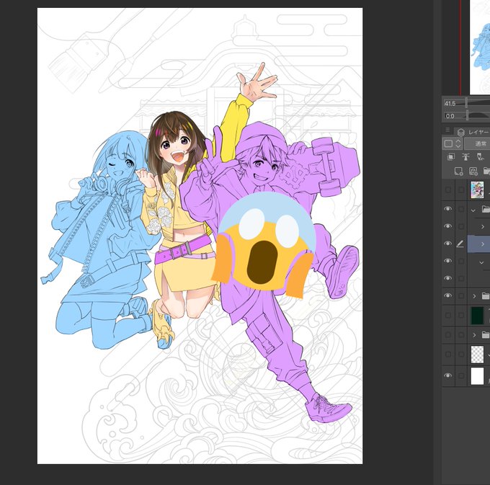Viewport: 490px width, 485px height.
Task: Click the slider handle next to the 41.5 value
Action: [466, 103]
